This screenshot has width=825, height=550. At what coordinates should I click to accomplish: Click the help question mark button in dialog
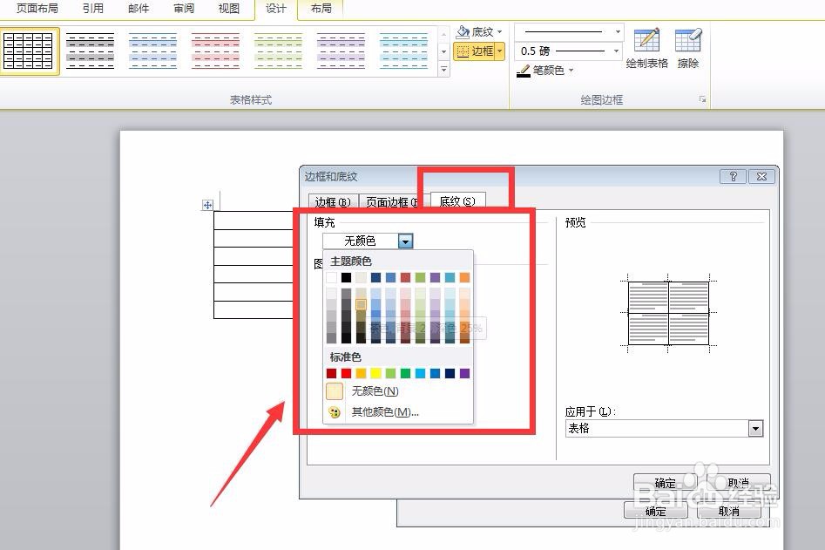733,176
